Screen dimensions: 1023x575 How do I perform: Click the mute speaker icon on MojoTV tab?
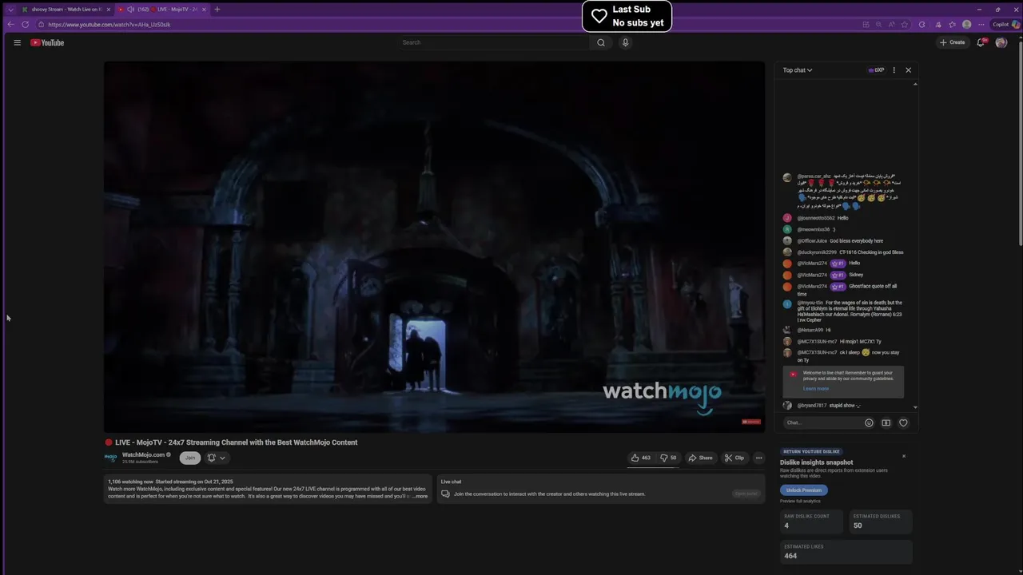coord(130,10)
